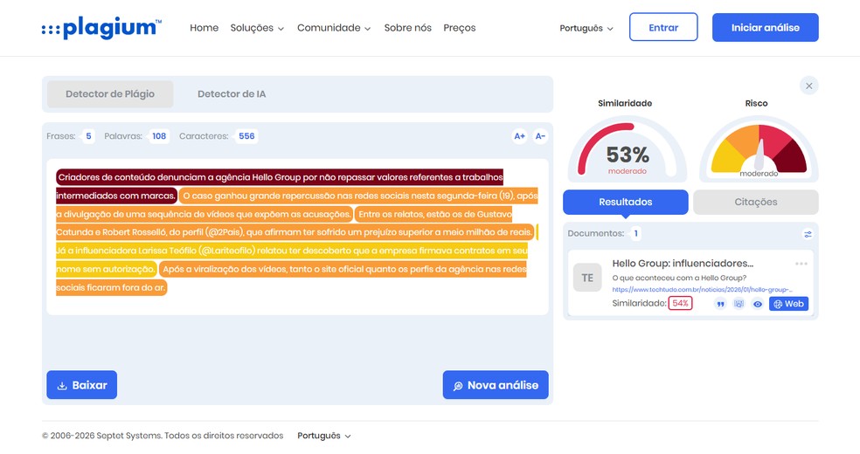Start a Nova análise
This screenshot has height=454, width=860.
point(496,385)
